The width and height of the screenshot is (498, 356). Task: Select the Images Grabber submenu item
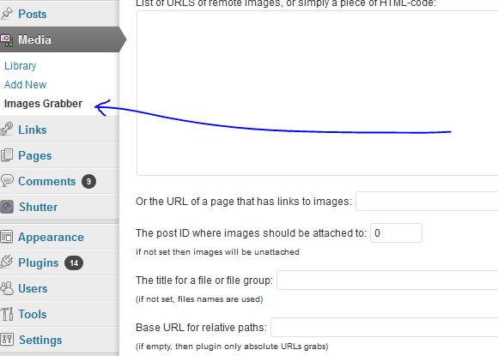(43, 104)
